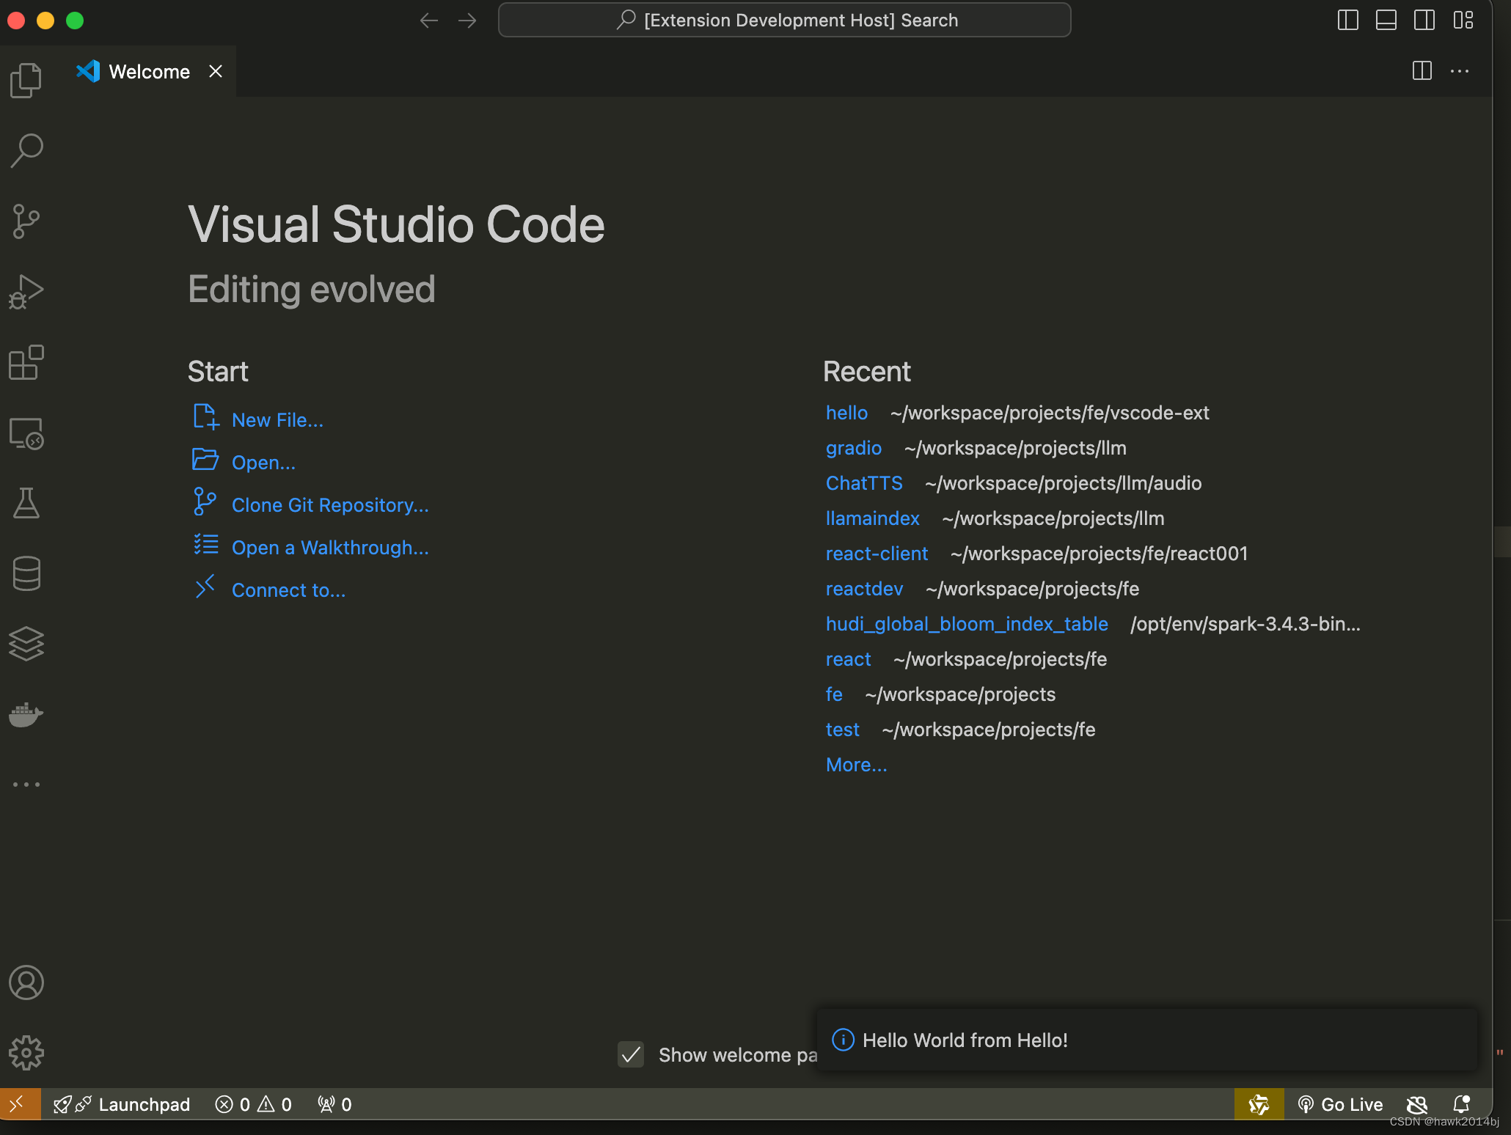
Task: Open Docker view in activity bar
Action: 26,714
